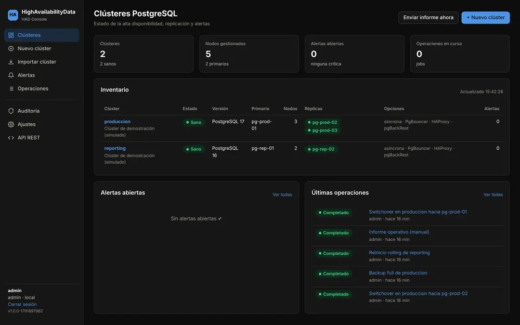Click the Auditoría shield icon

[x=11, y=111]
